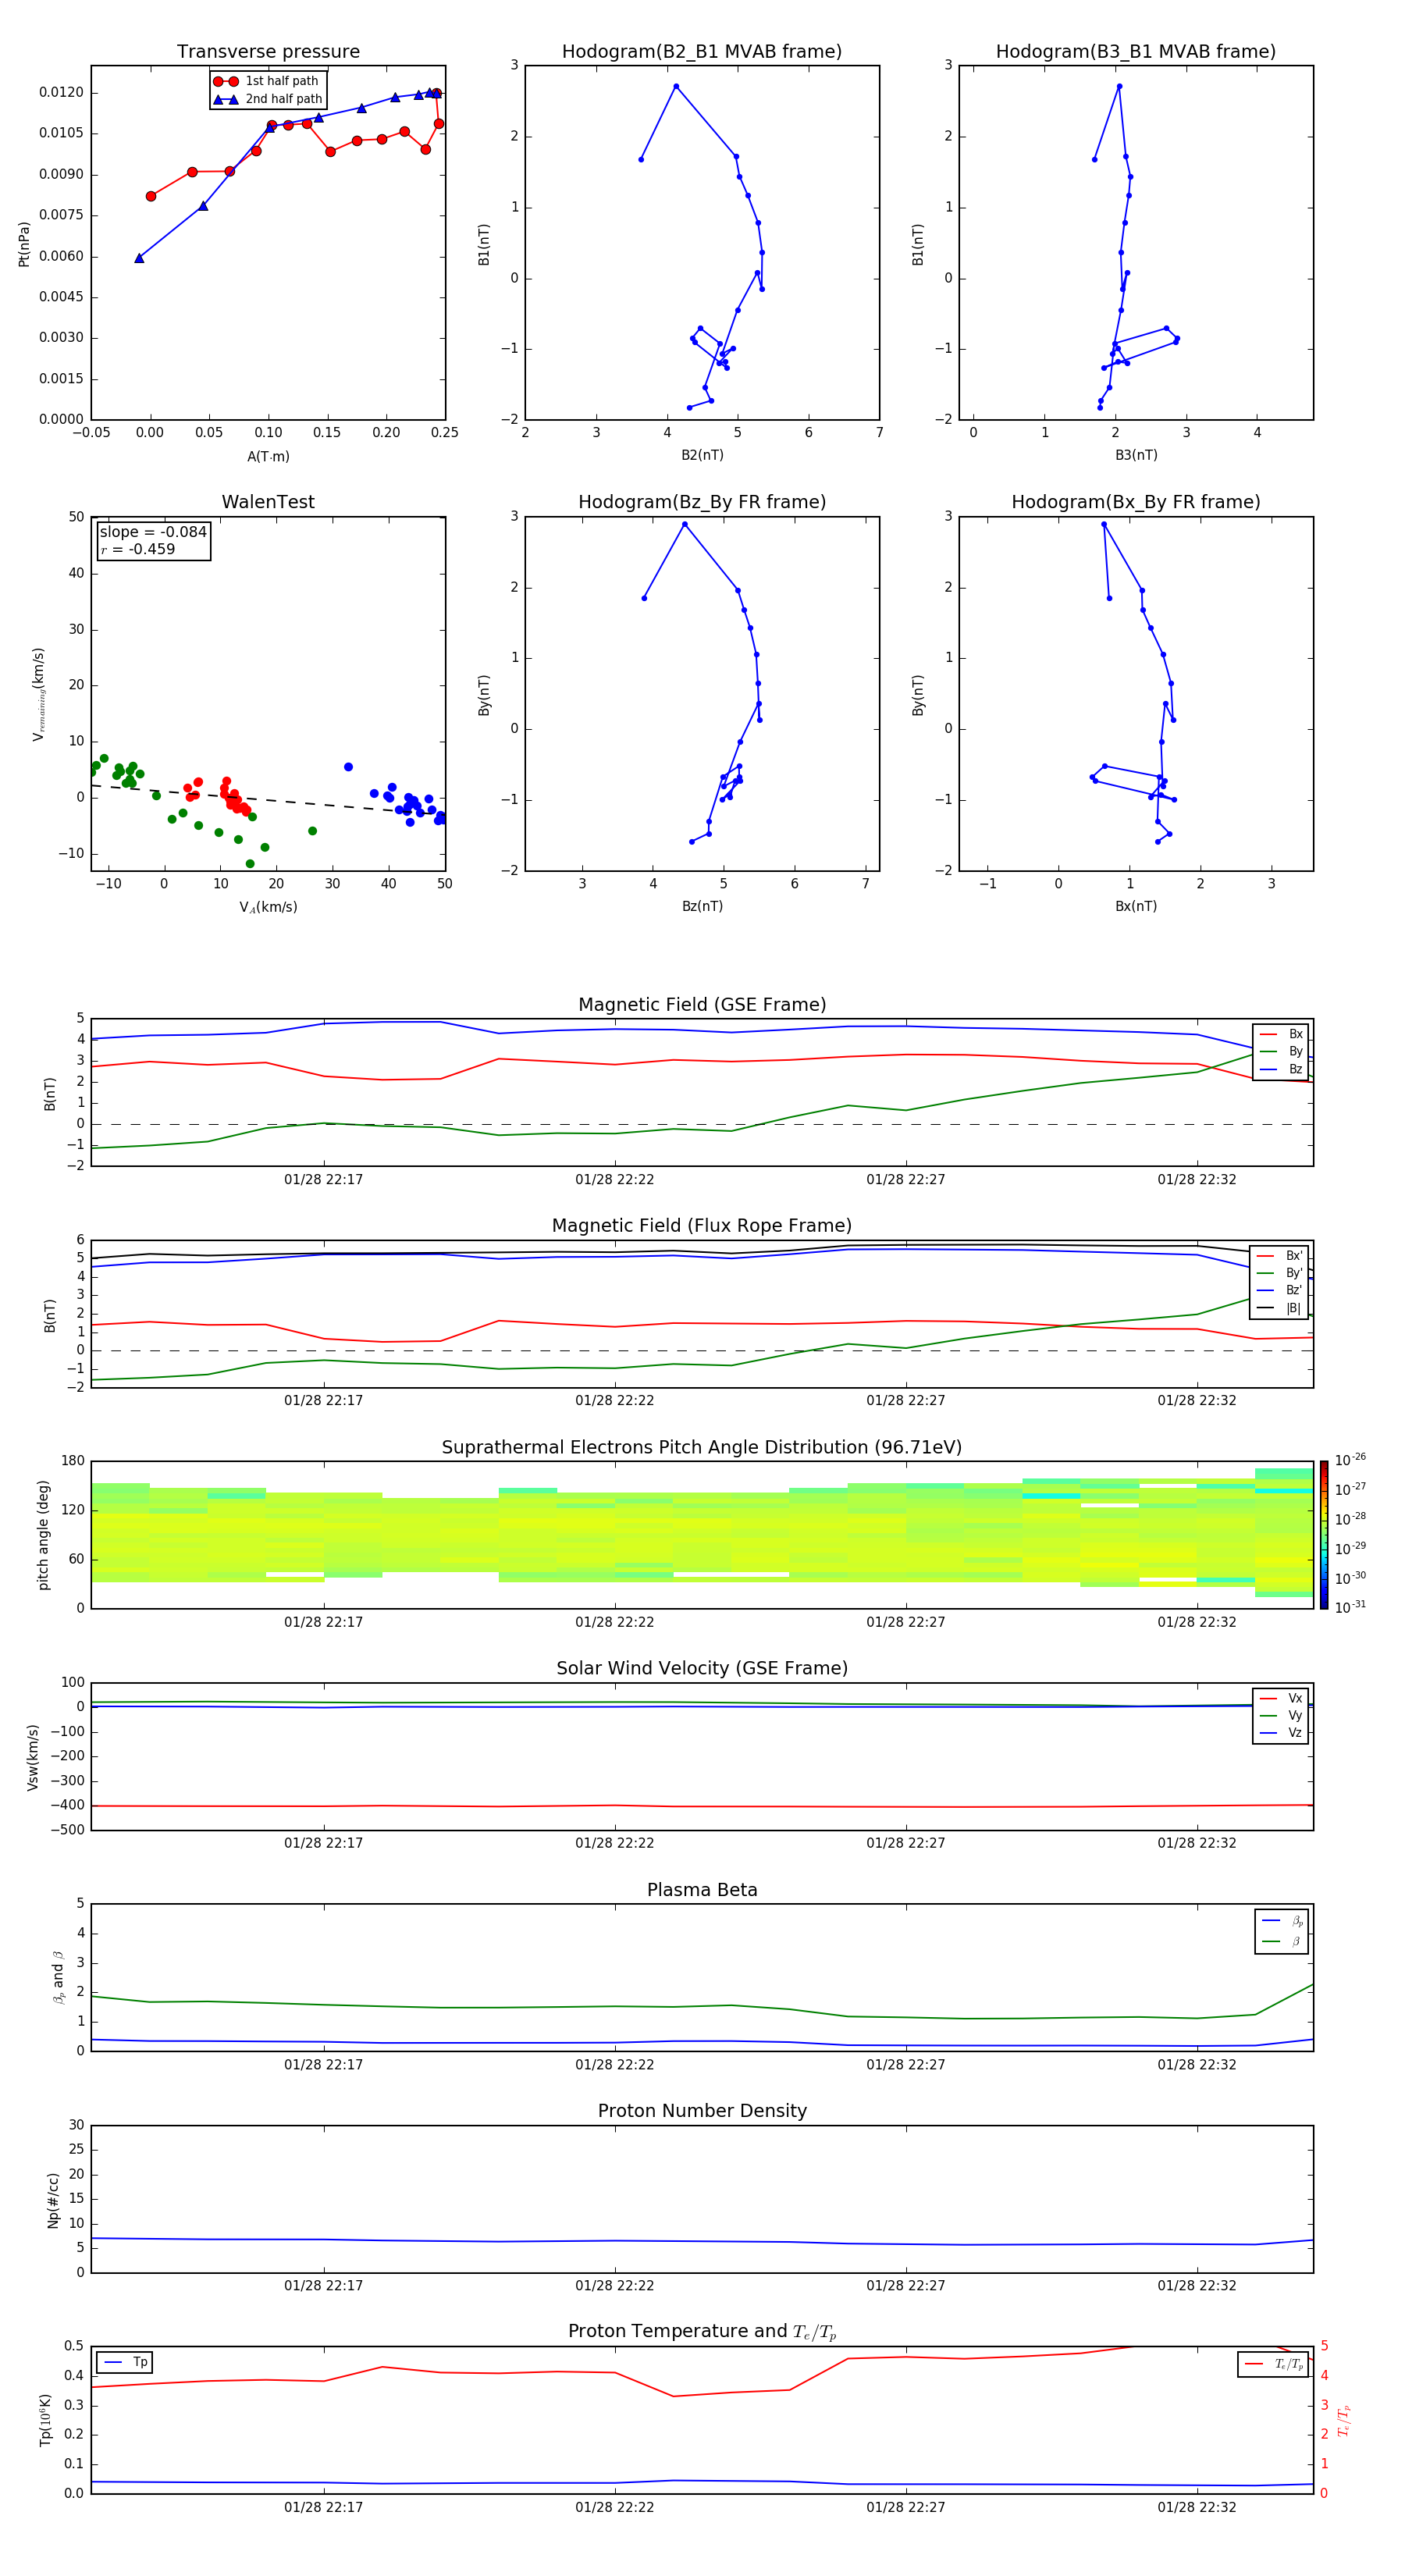Viewport: 1405px width, 2576px height.
Task: Select the 'B2(nT)' x-axis label
Action: tap(702, 455)
